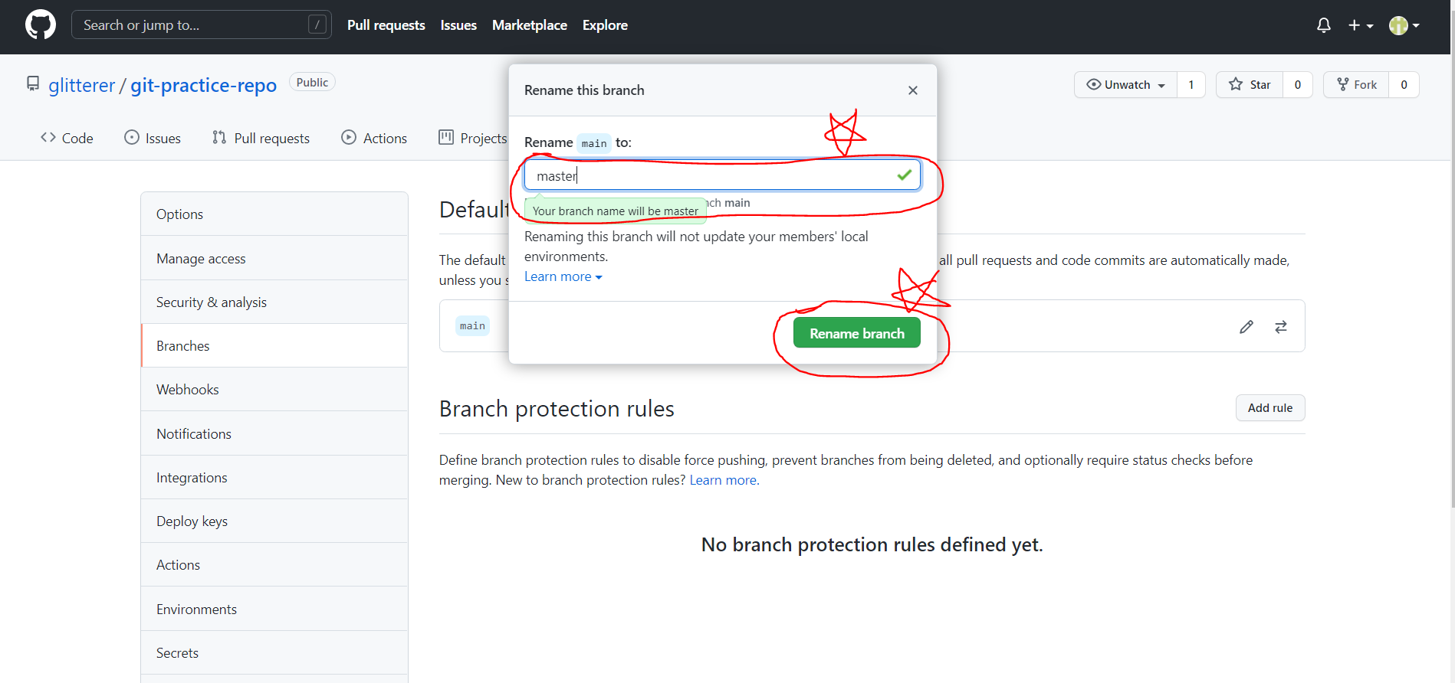
Task: Select Security & analysis in sidebar
Action: [274, 302]
